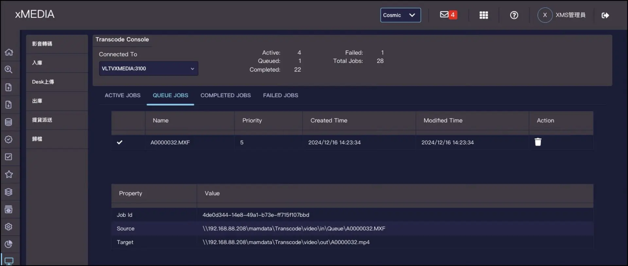Open the VLTVXMEDIA:3100 connection dropdown
Screen dimensions: 628x266
click(x=148, y=69)
